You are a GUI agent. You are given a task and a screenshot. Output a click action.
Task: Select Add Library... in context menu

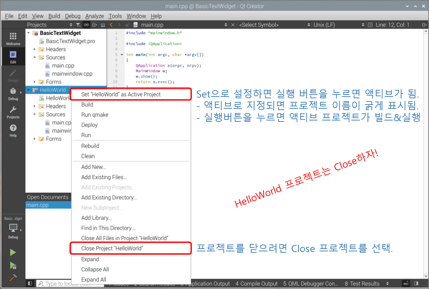pyautogui.click(x=131, y=218)
